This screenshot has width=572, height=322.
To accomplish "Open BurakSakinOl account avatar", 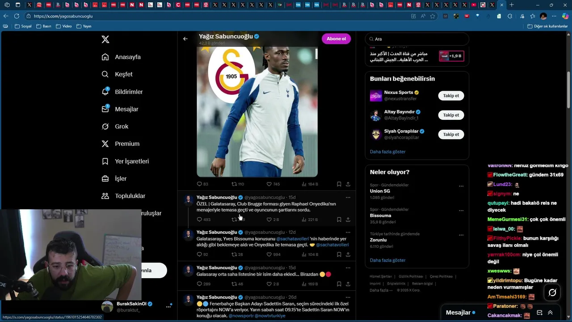I will coord(107,307).
